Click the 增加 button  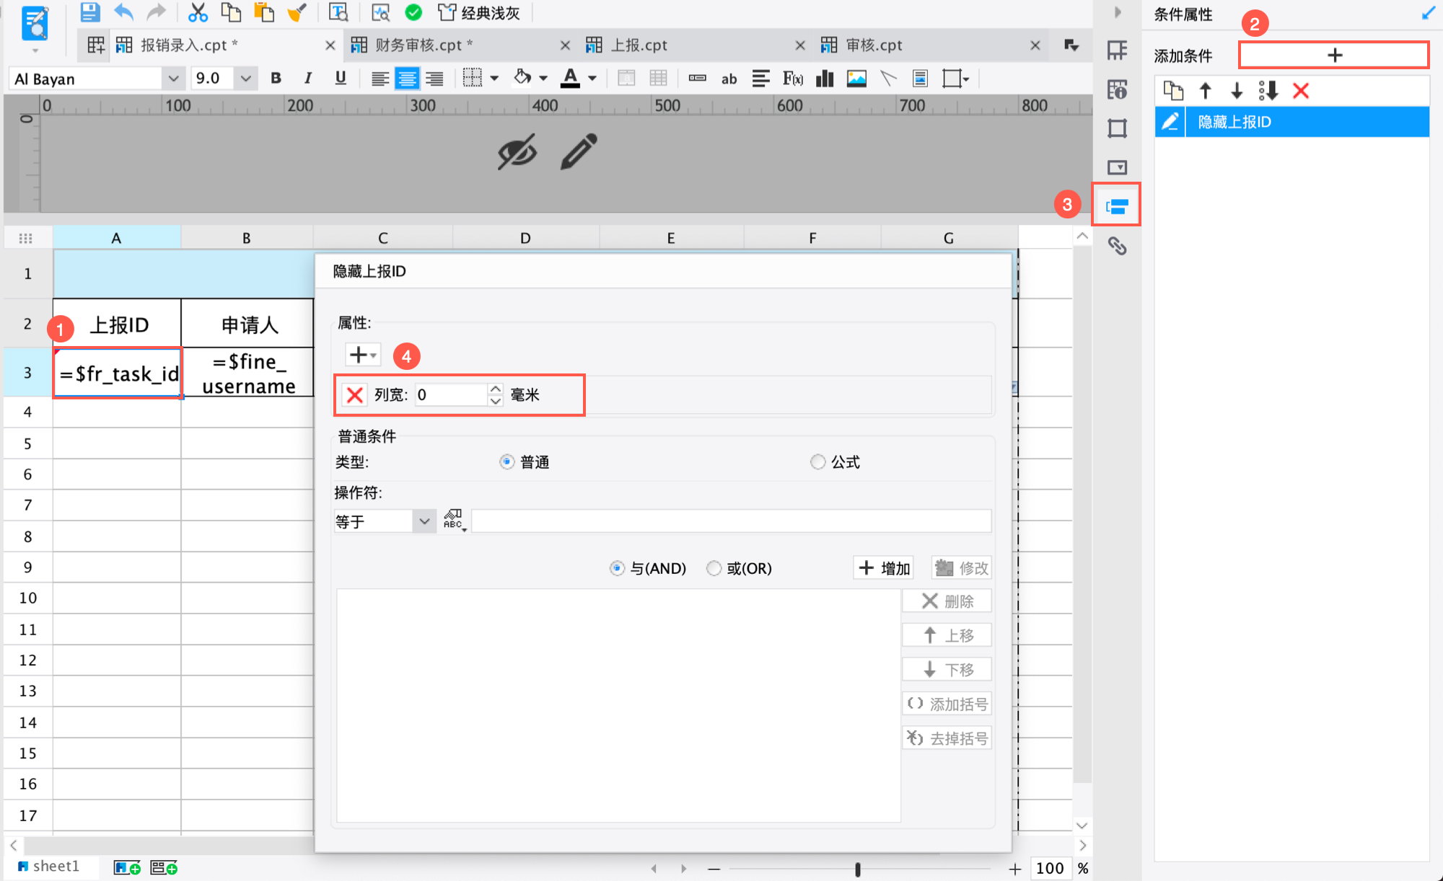point(884,568)
